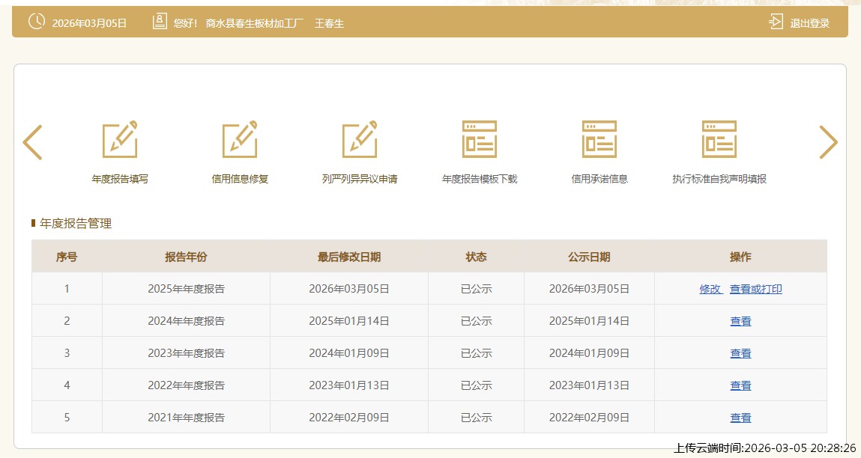Click the clock icon beside the date
The image size is (861, 458).
coord(36,22)
